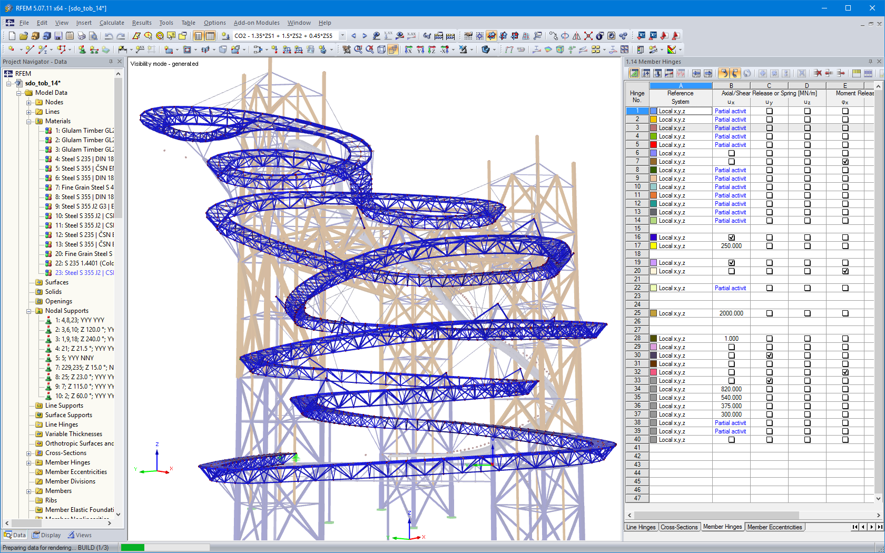Toggle the project navigator panel icon
885x553 pixels.
coord(198,36)
